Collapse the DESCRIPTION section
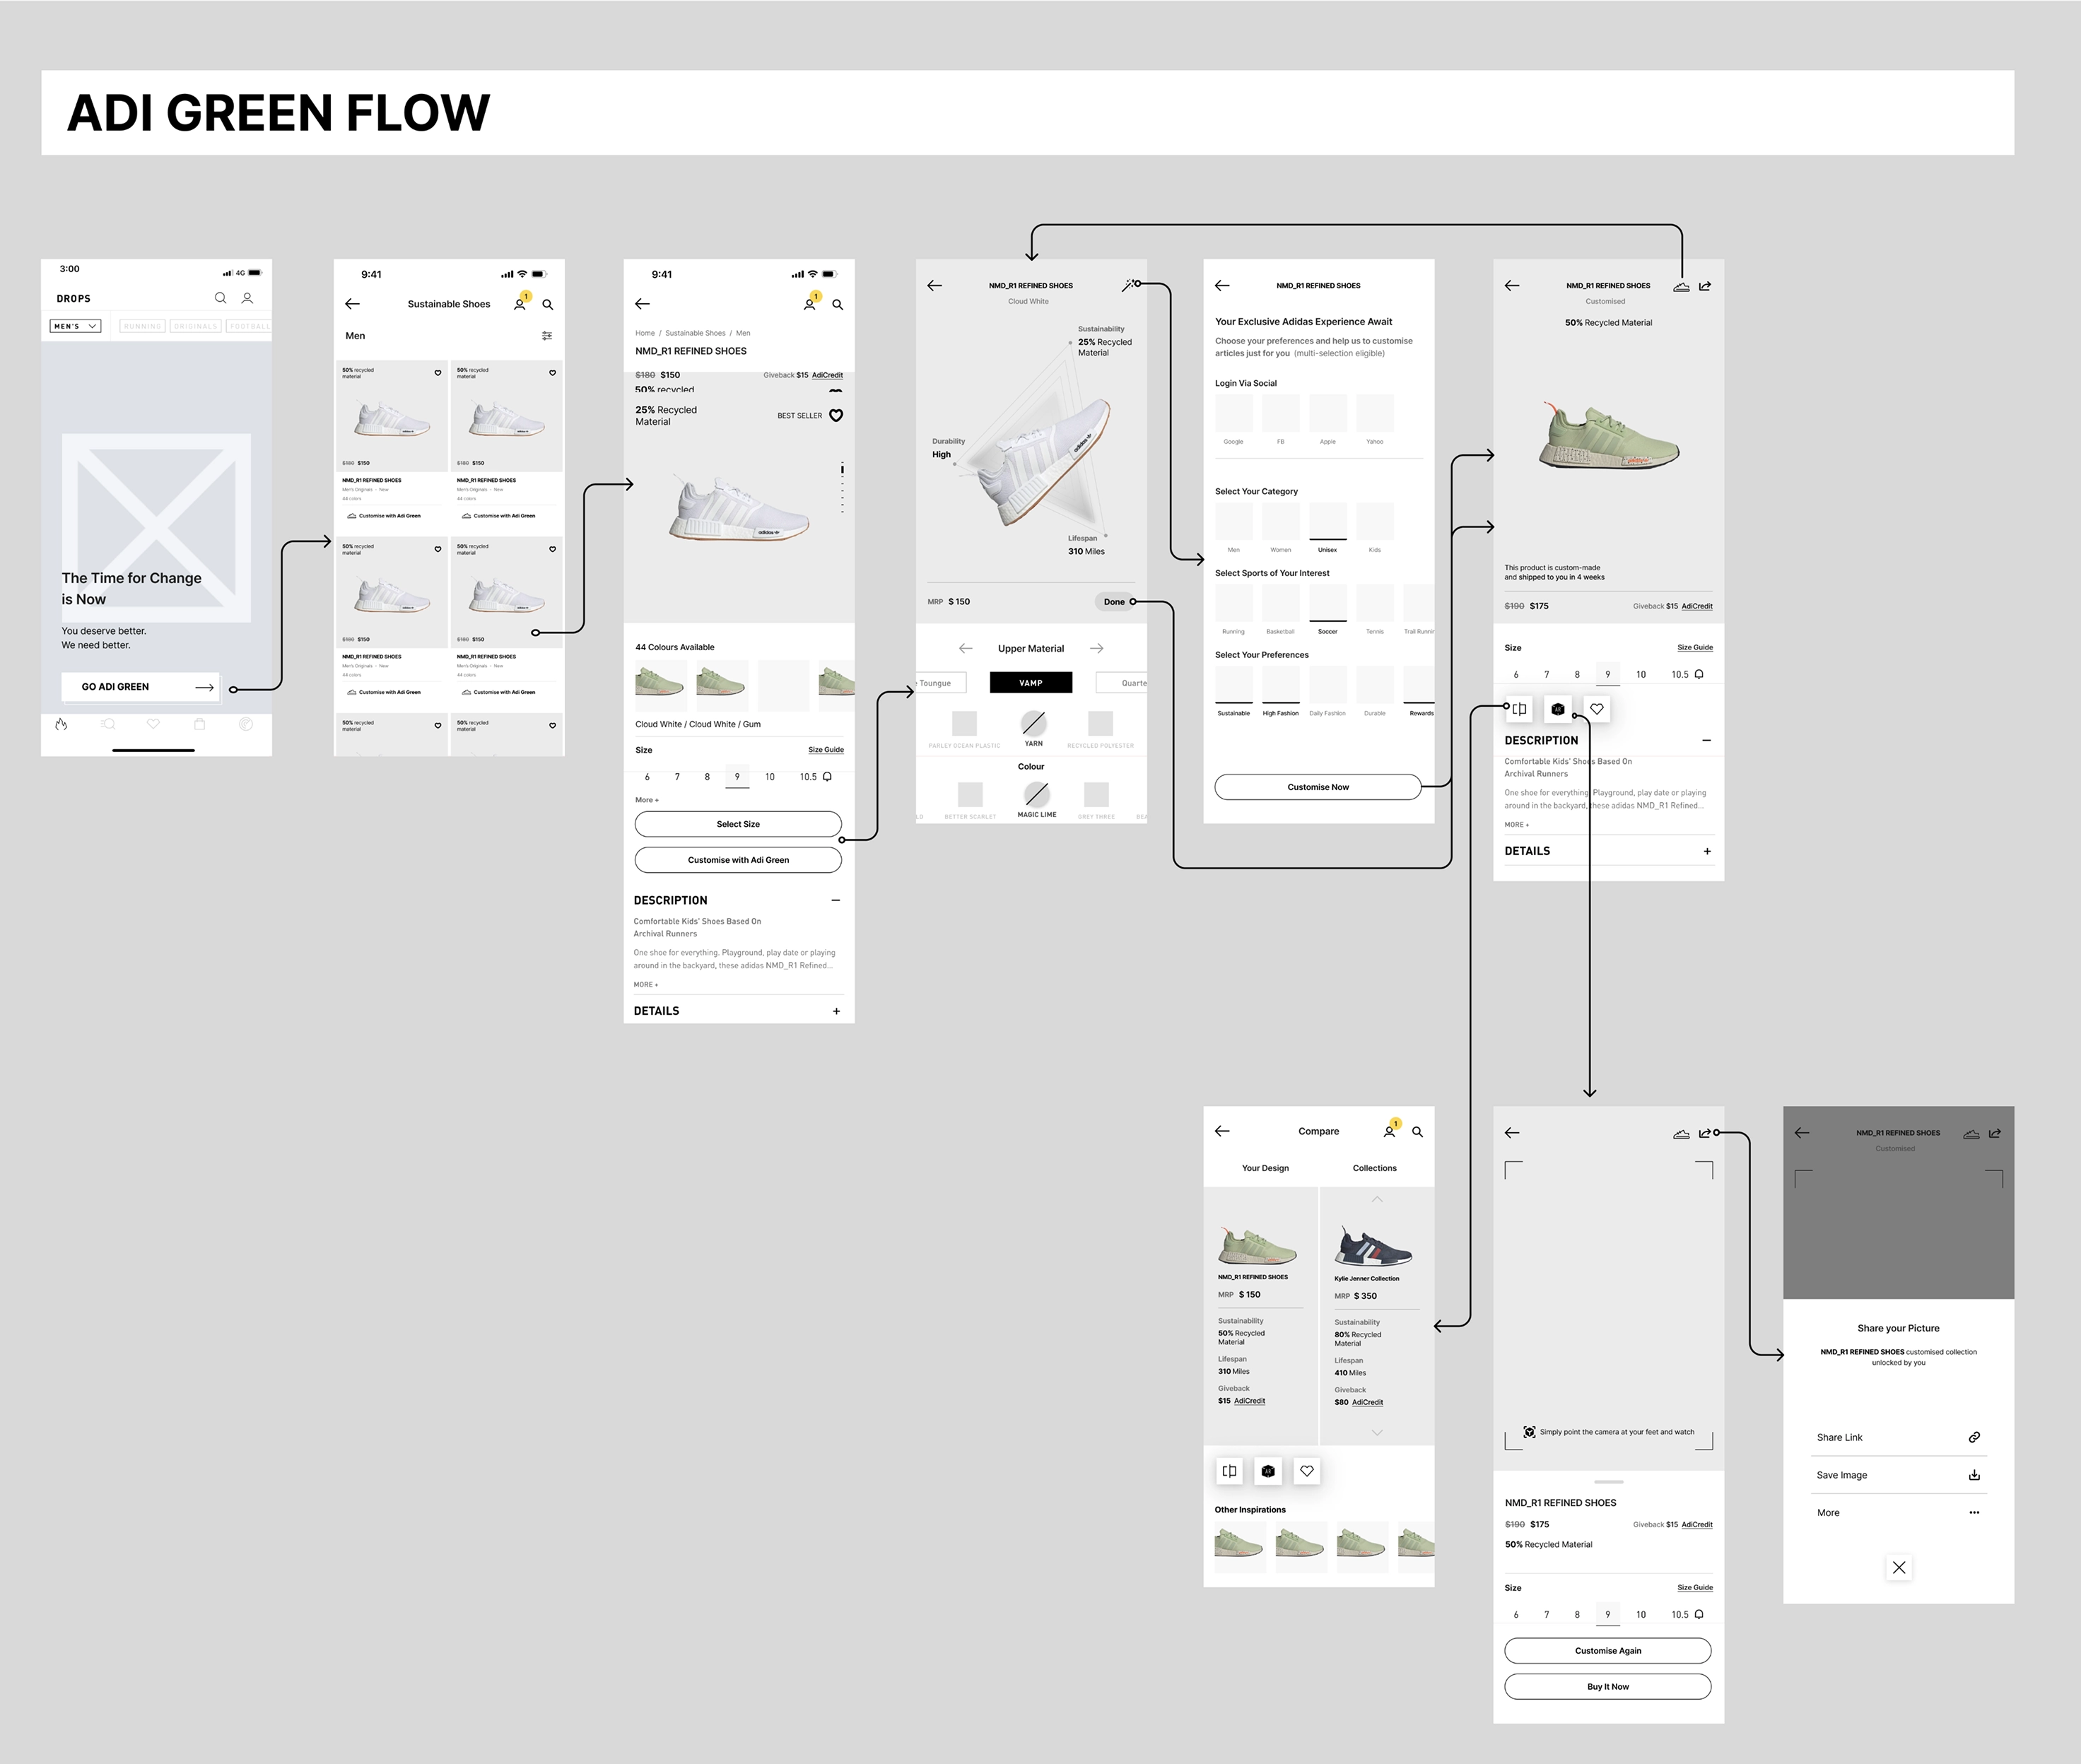This screenshot has height=1764, width=2081. (x=836, y=900)
